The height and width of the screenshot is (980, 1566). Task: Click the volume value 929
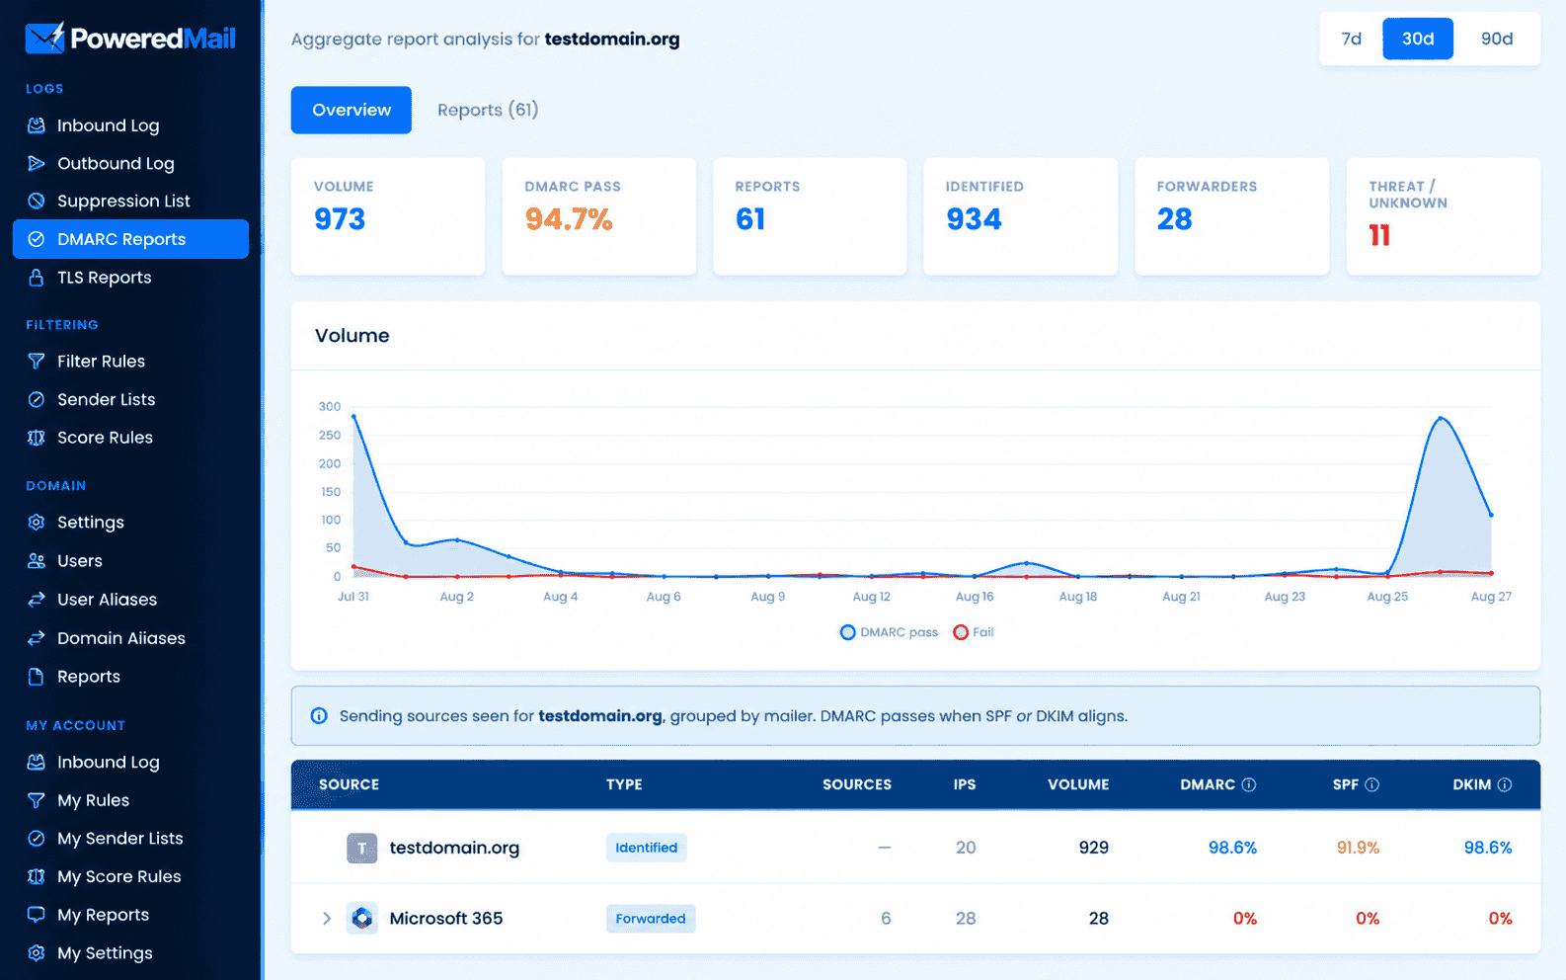1094,848
